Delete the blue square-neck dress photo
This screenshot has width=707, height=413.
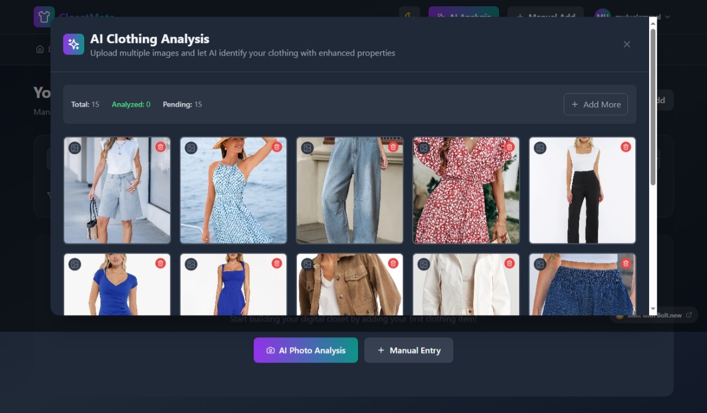point(277,263)
